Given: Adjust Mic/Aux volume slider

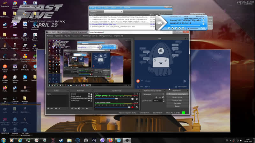Looking at the screenshot, I should [x=113, y=99].
